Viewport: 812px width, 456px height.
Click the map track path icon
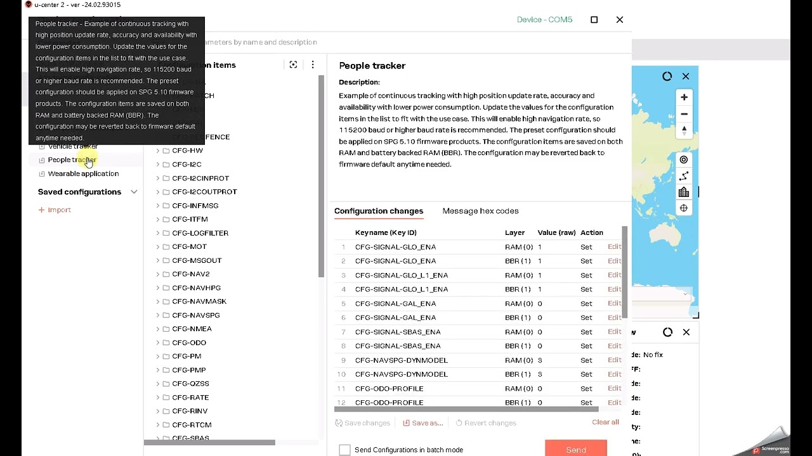tap(684, 176)
